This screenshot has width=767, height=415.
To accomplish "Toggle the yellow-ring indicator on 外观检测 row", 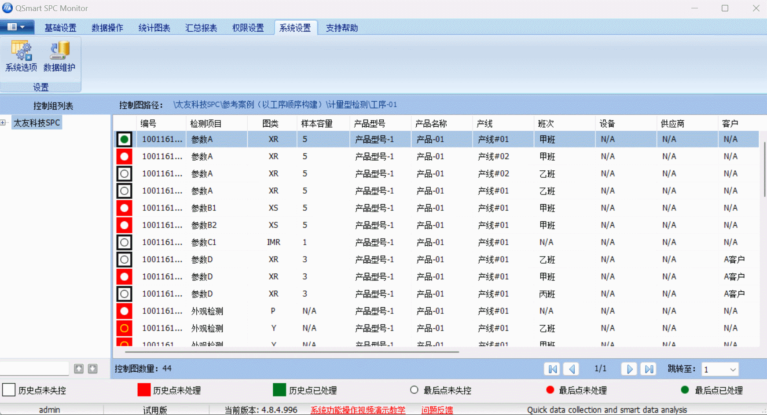I will pyautogui.click(x=124, y=328).
